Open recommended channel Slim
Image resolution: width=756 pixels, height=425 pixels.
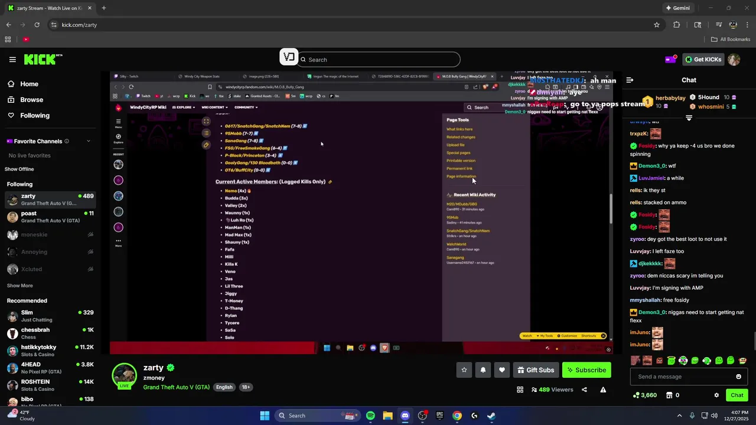pyautogui.click(x=50, y=316)
